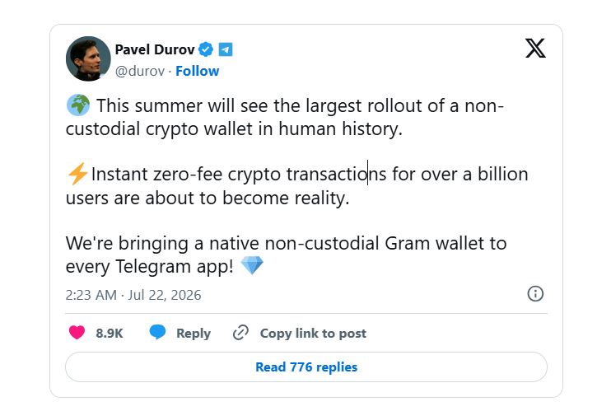Click the lightning bolt emoji

pyautogui.click(x=77, y=174)
